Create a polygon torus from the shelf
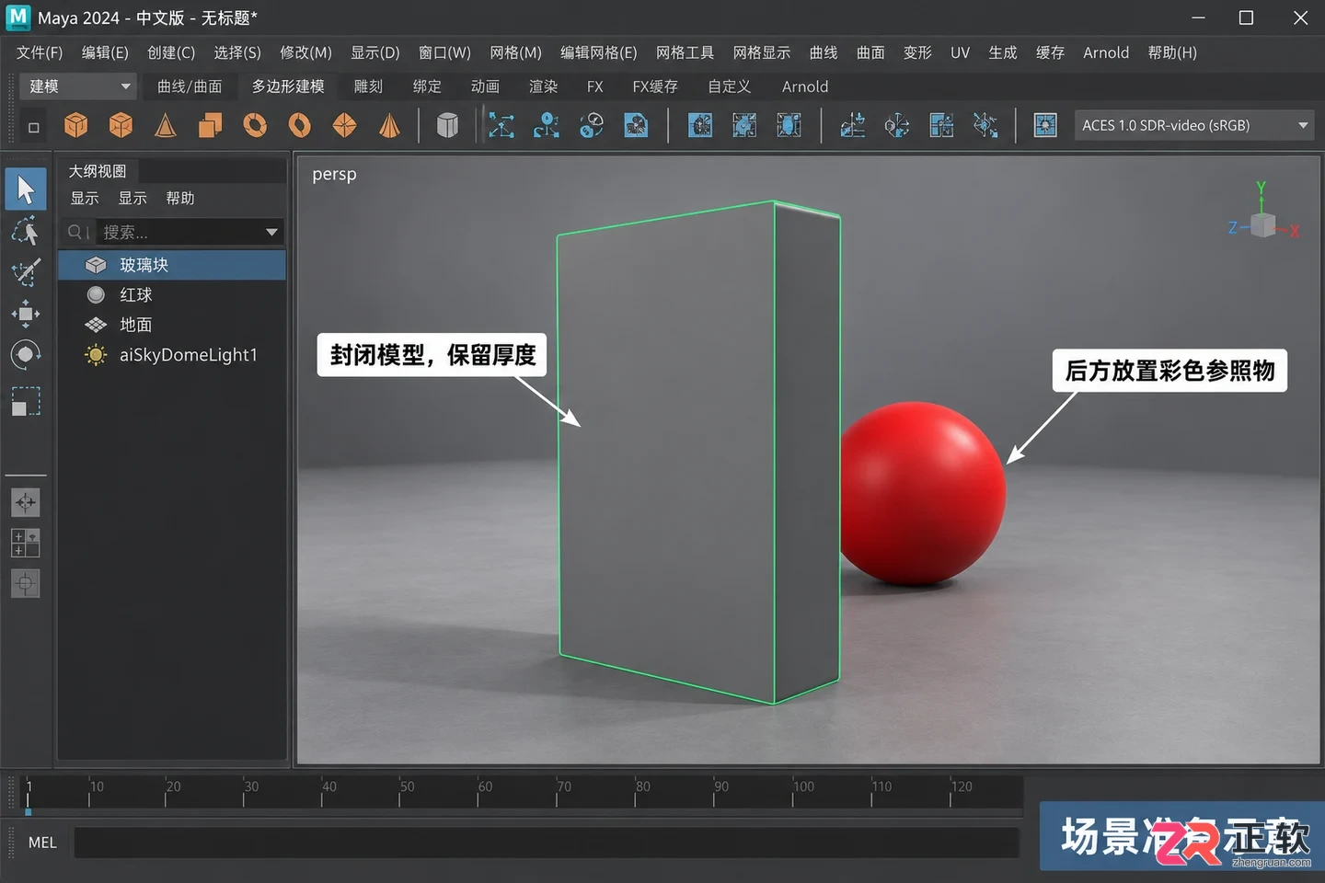Image resolution: width=1325 pixels, height=883 pixels. tap(255, 125)
